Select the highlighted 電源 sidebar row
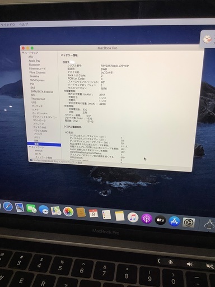 [44, 144]
